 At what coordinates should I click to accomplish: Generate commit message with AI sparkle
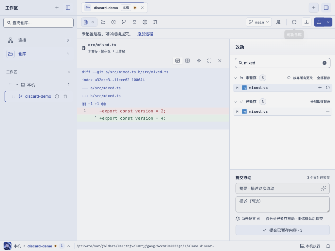tap(324, 189)
